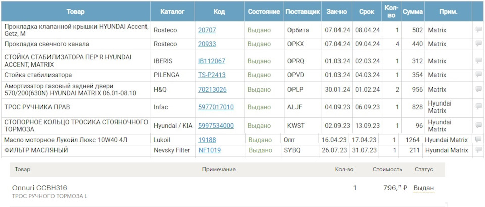This screenshot has height=207, width=485.
Task: Sort by the Код column header
Action: (x=219, y=12)
